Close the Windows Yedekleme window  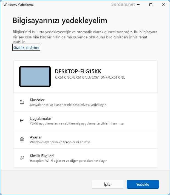coord(163,5)
